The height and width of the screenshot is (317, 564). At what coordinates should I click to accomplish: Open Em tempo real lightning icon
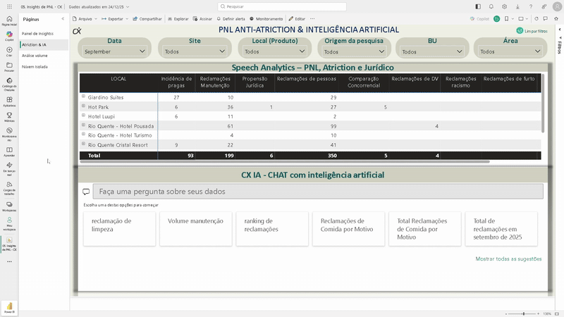9,168
